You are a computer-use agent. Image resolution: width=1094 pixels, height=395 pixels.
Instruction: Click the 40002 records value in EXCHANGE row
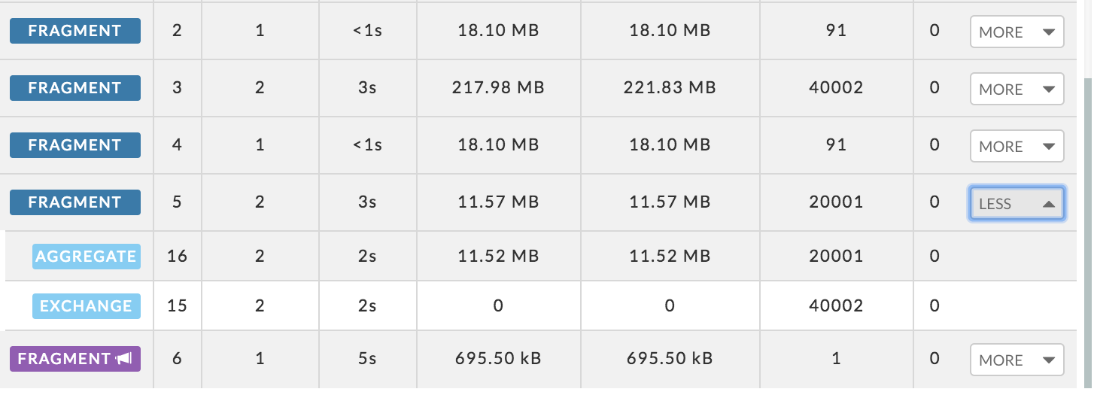(836, 306)
